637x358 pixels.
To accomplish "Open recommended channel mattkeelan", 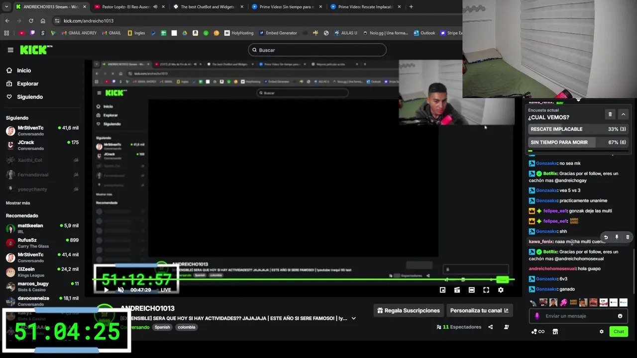I will point(42,228).
